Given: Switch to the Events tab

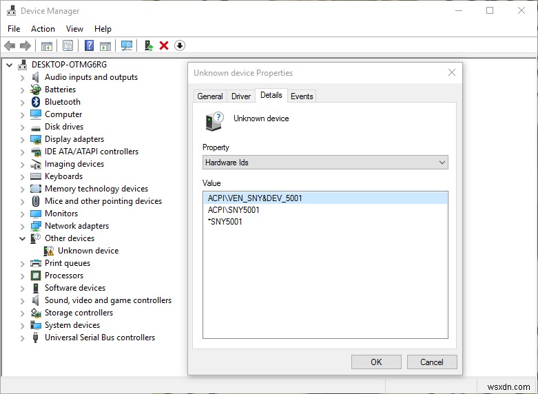Looking at the screenshot, I should coord(302,96).
